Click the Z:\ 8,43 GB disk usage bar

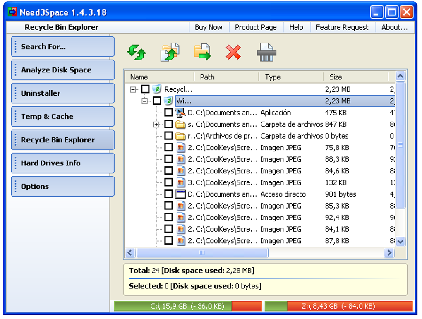[x=339, y=306]
